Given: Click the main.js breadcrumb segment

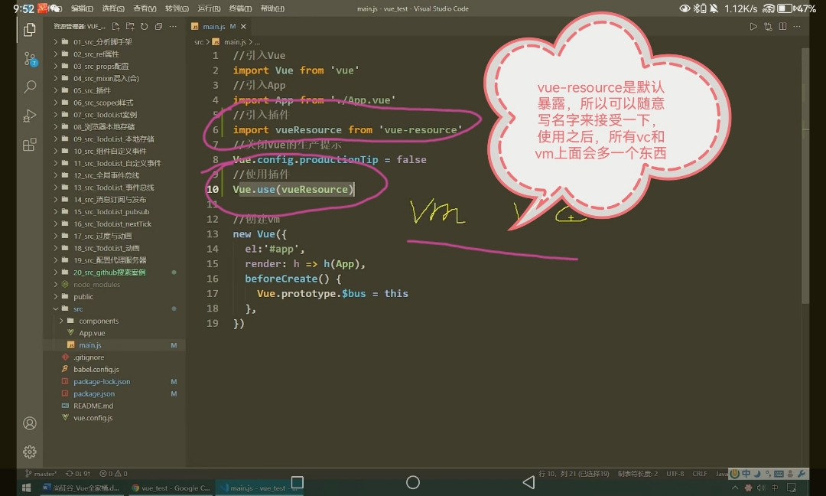Looking at the screenshot, I should (230, 41).
